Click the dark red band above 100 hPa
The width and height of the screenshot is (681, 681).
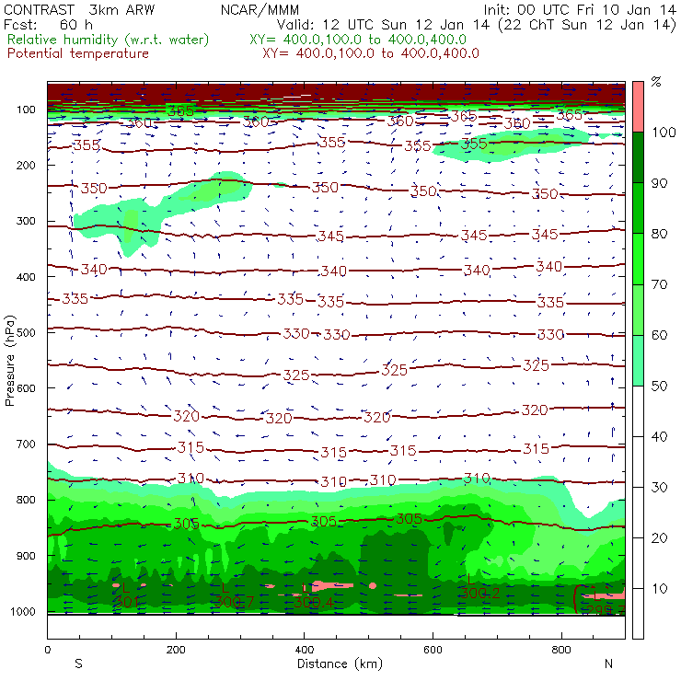pyautogui.click(x=336, y=92)
